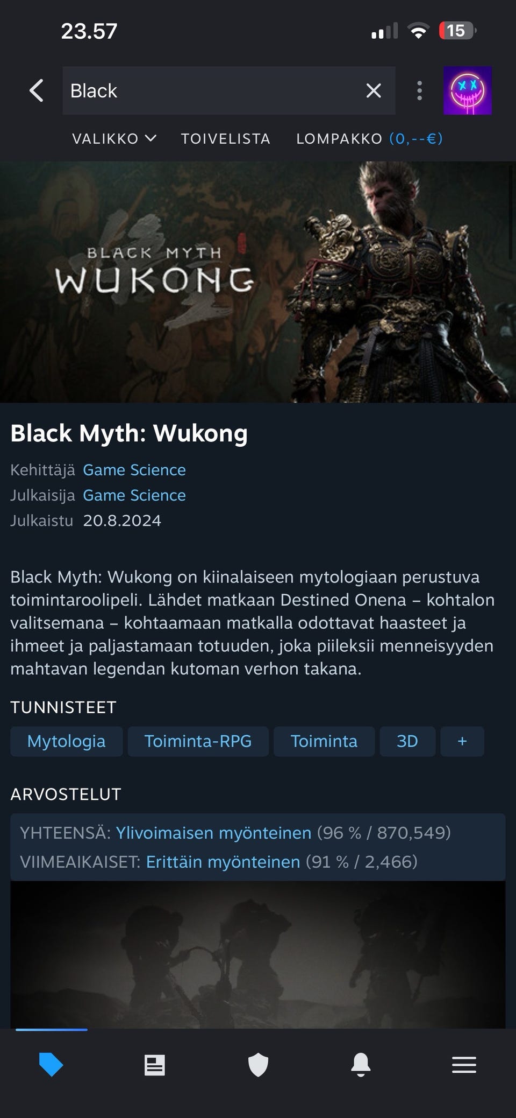This screenshot has height=1118, width=516.
Task: Open developer Game Science link
Action: pyautogui.click(x=134, y=470)
